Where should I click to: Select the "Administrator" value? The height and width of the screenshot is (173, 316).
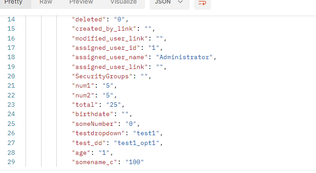(184, 57)
